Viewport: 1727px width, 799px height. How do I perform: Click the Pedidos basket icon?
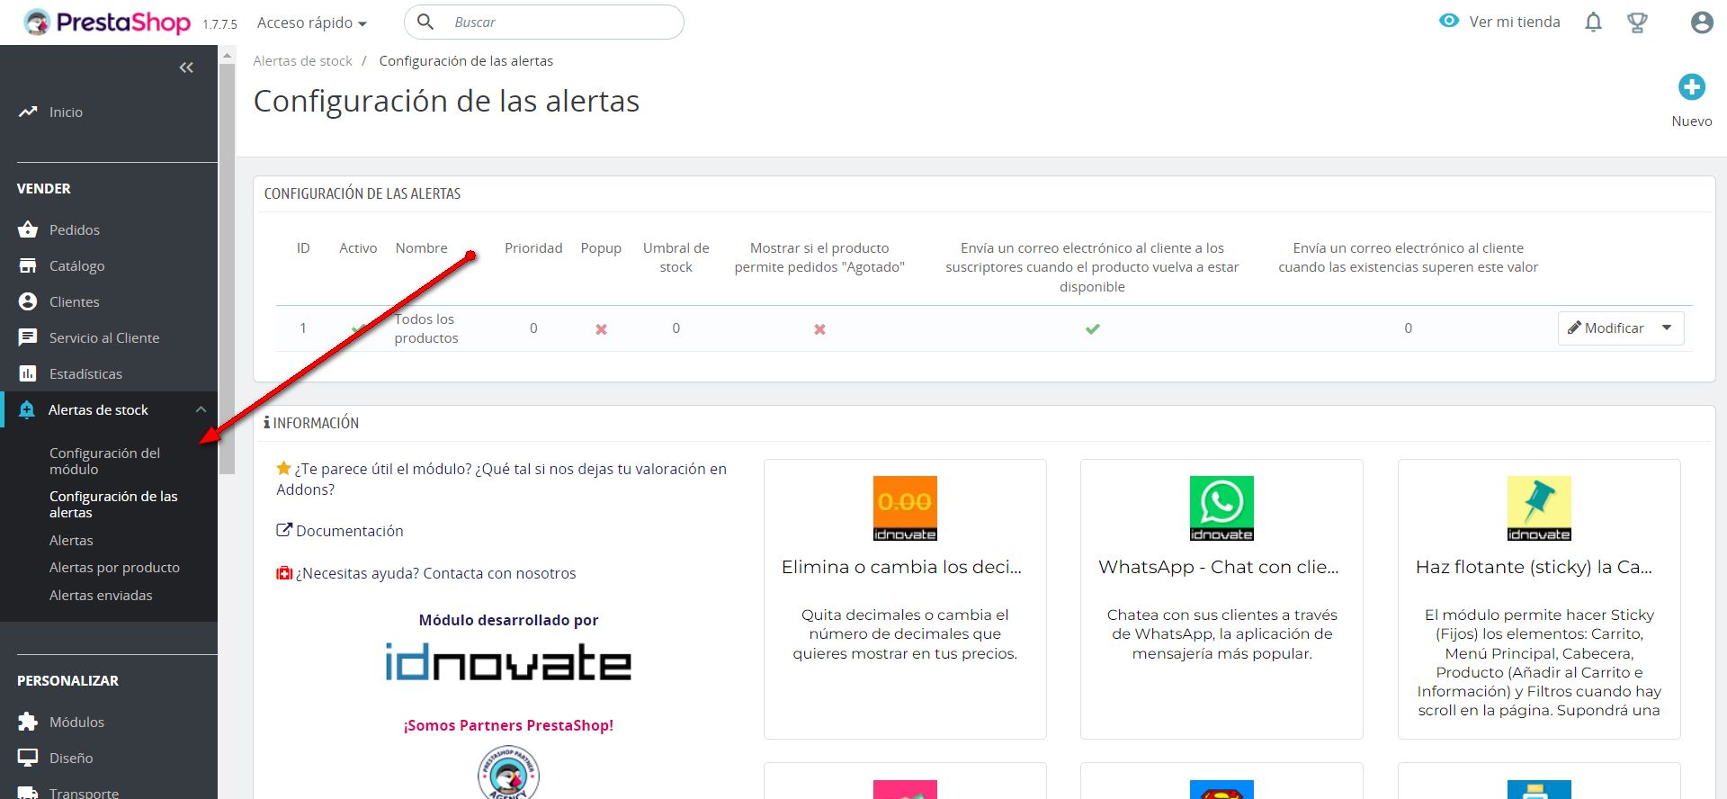tap(28, 229)
